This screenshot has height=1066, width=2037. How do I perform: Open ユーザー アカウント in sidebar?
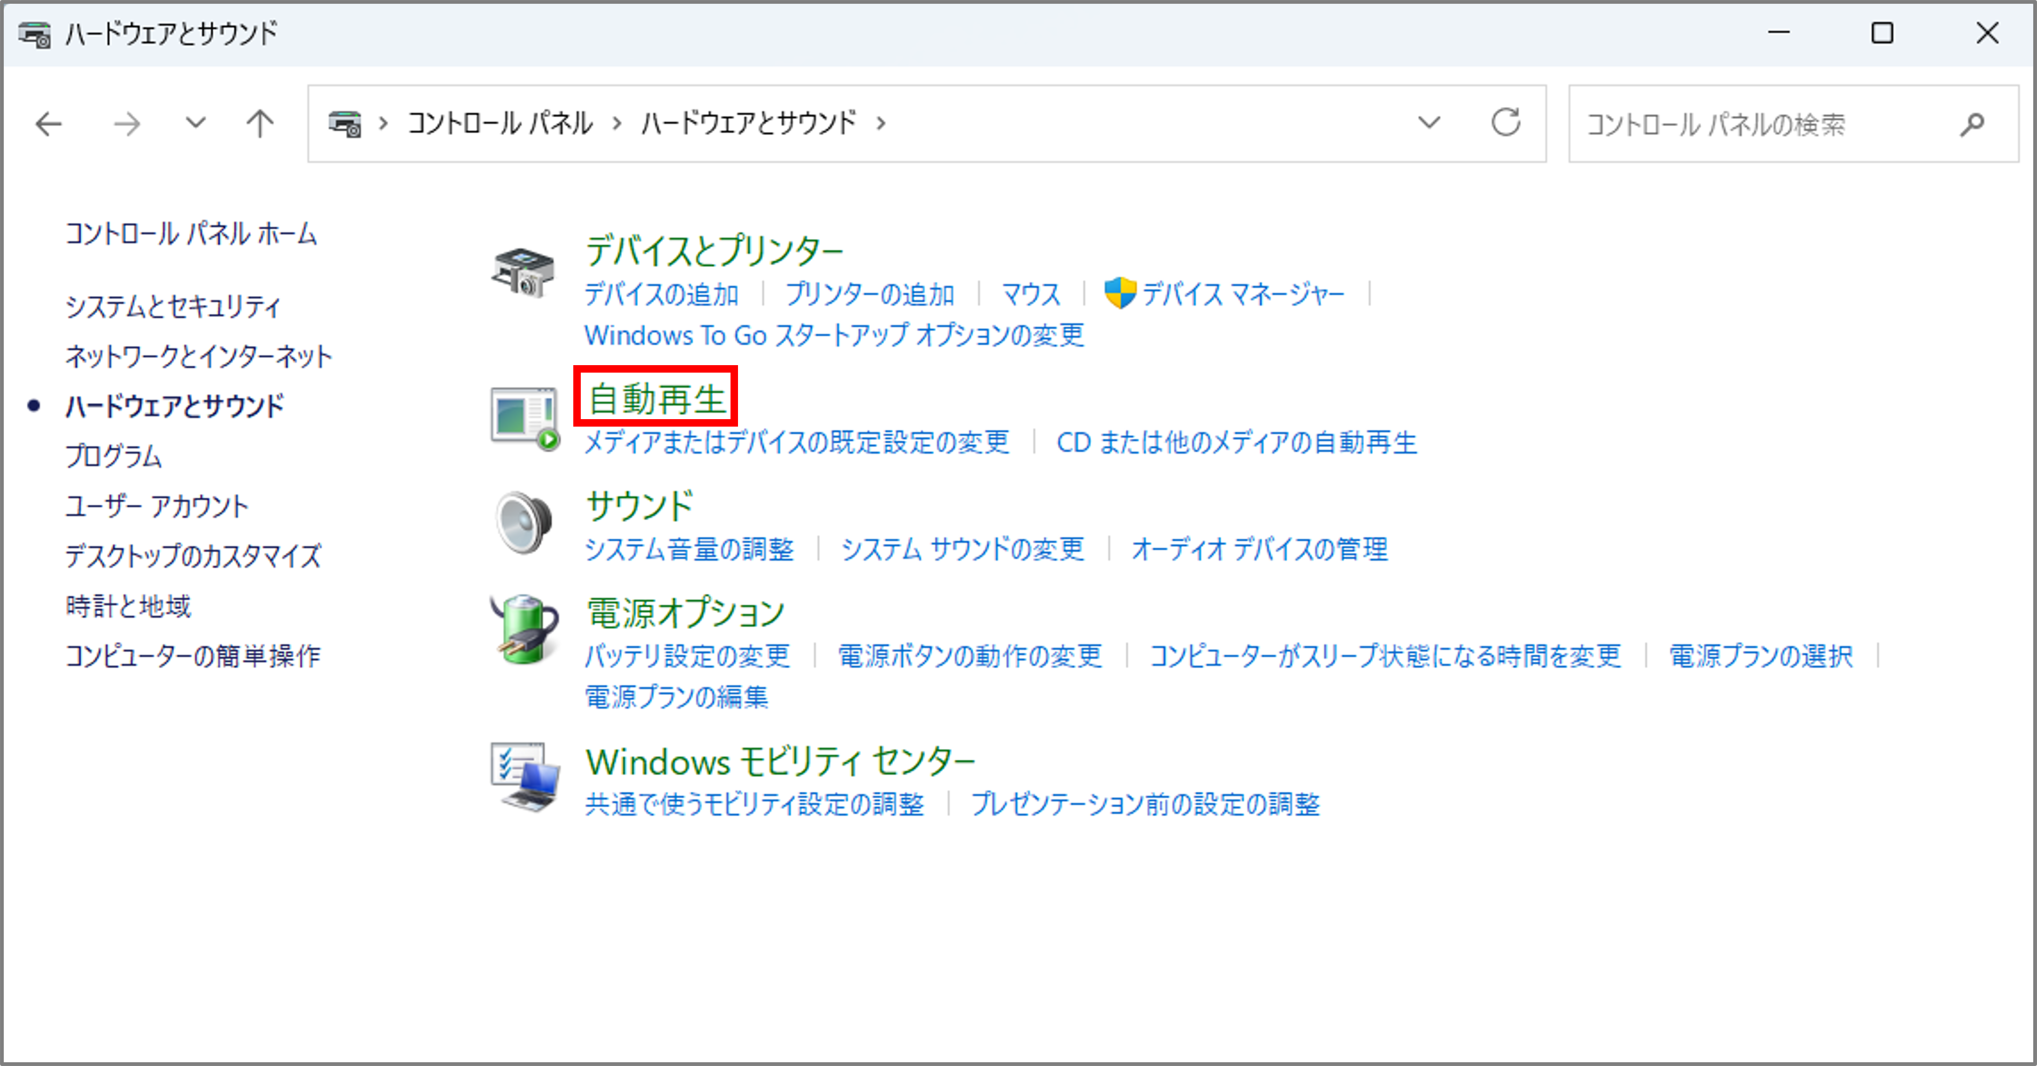point(157,506)
